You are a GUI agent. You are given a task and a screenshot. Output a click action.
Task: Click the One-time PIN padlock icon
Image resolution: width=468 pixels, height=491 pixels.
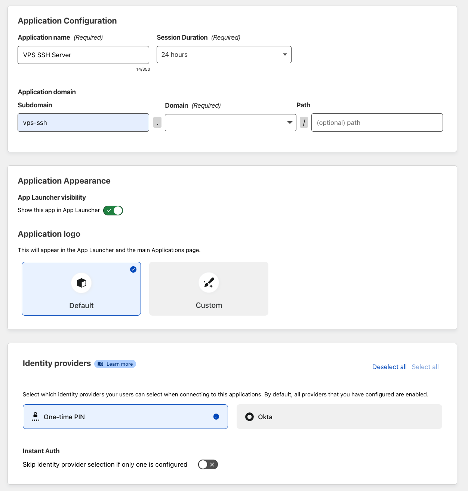coord(35,416)
